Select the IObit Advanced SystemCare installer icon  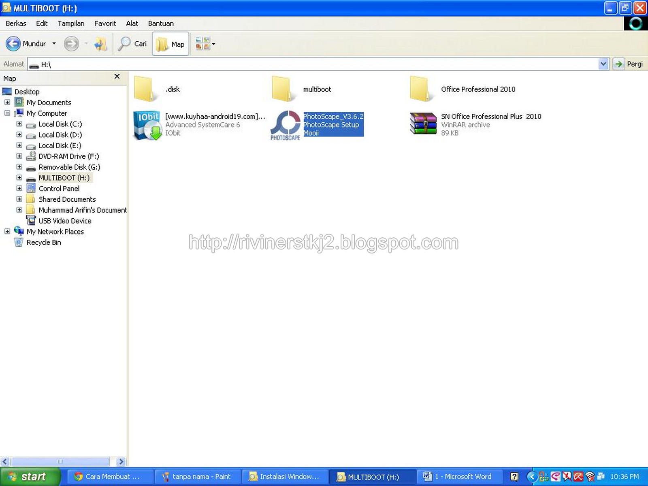point(147,126)
